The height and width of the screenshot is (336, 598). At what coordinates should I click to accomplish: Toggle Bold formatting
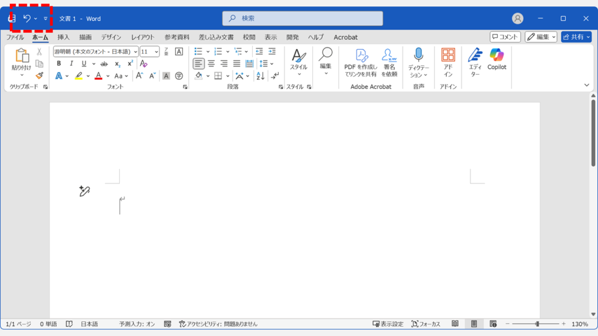coord(58,64)
